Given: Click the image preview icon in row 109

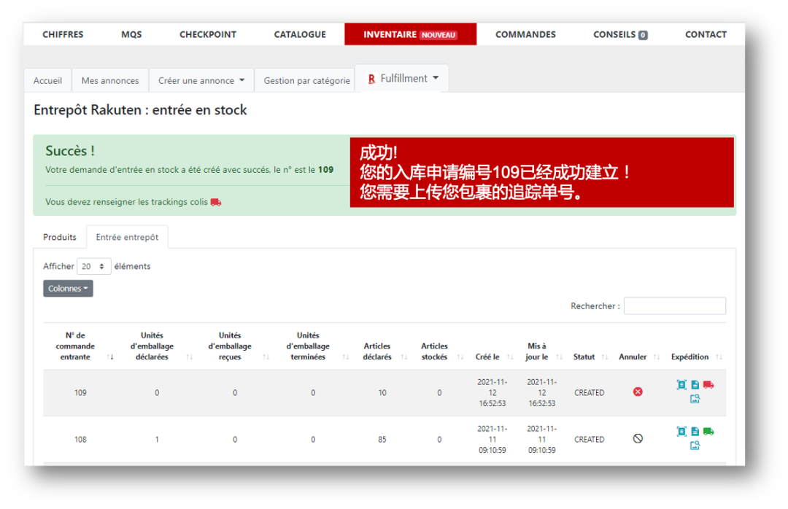Looking at the screenshot, I should (x=695, y=399).
